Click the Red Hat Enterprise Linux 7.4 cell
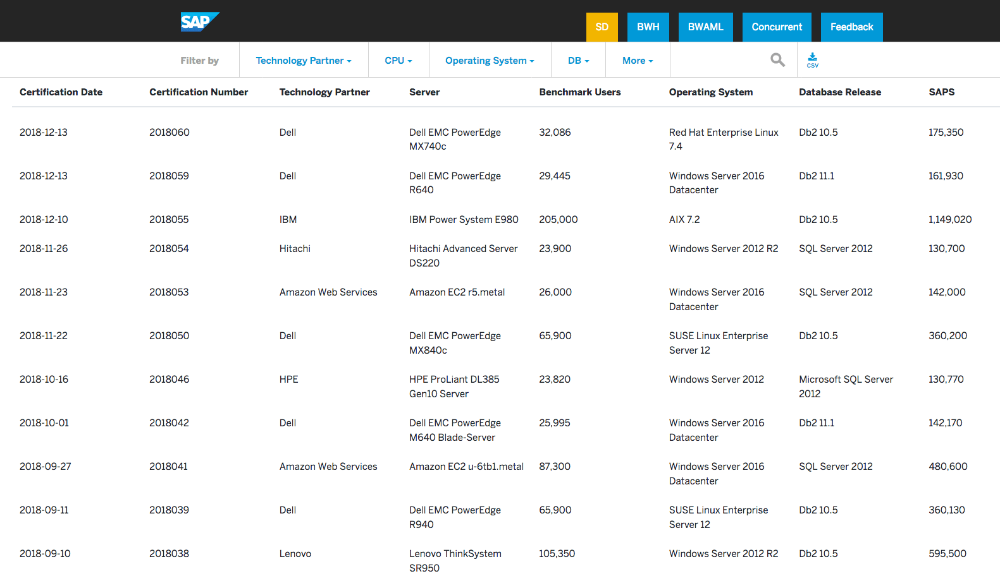1000x576 pixels. click(724, 140)
